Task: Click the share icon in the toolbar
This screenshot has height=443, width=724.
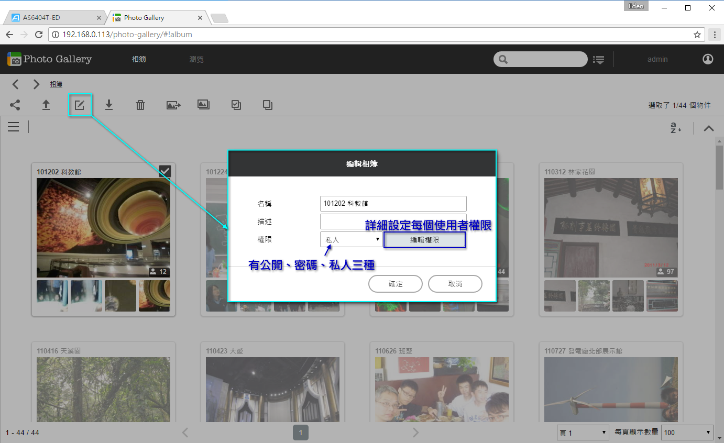Action: click(x=15, y=105)
